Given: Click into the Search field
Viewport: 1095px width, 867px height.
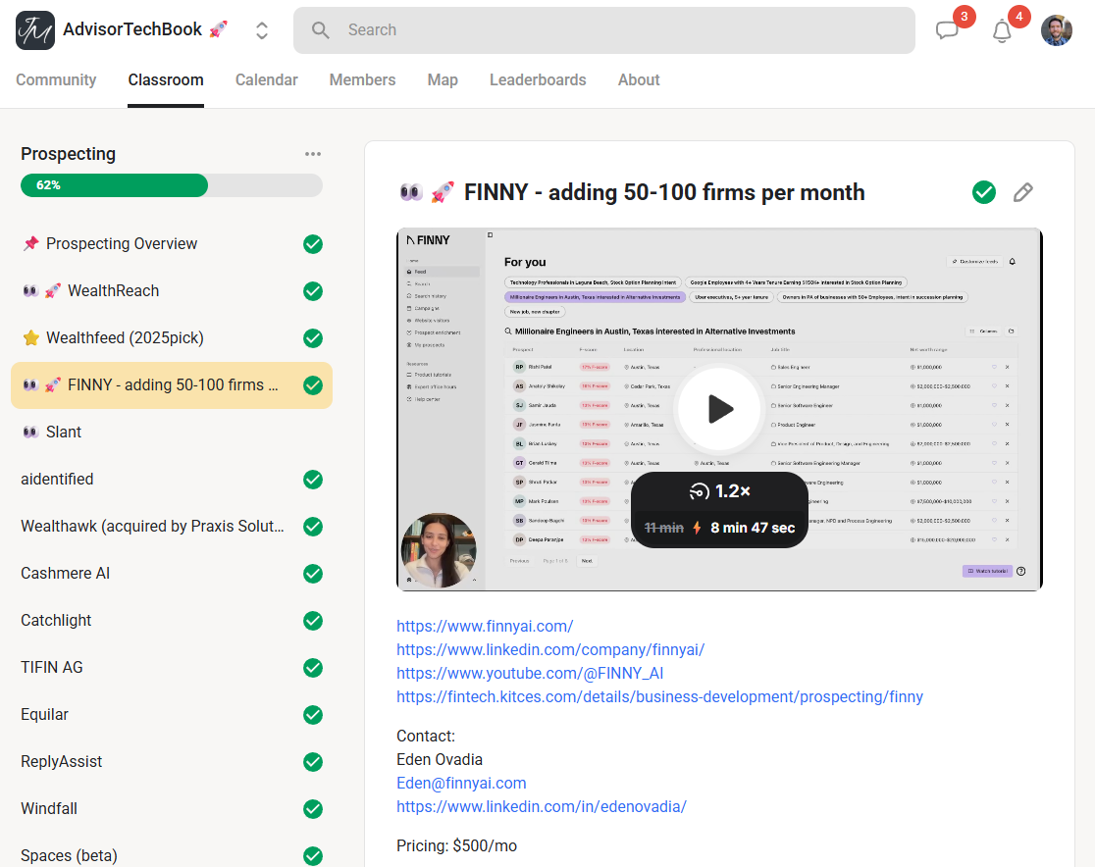Looking at the screenshot, I should point(604,30).
